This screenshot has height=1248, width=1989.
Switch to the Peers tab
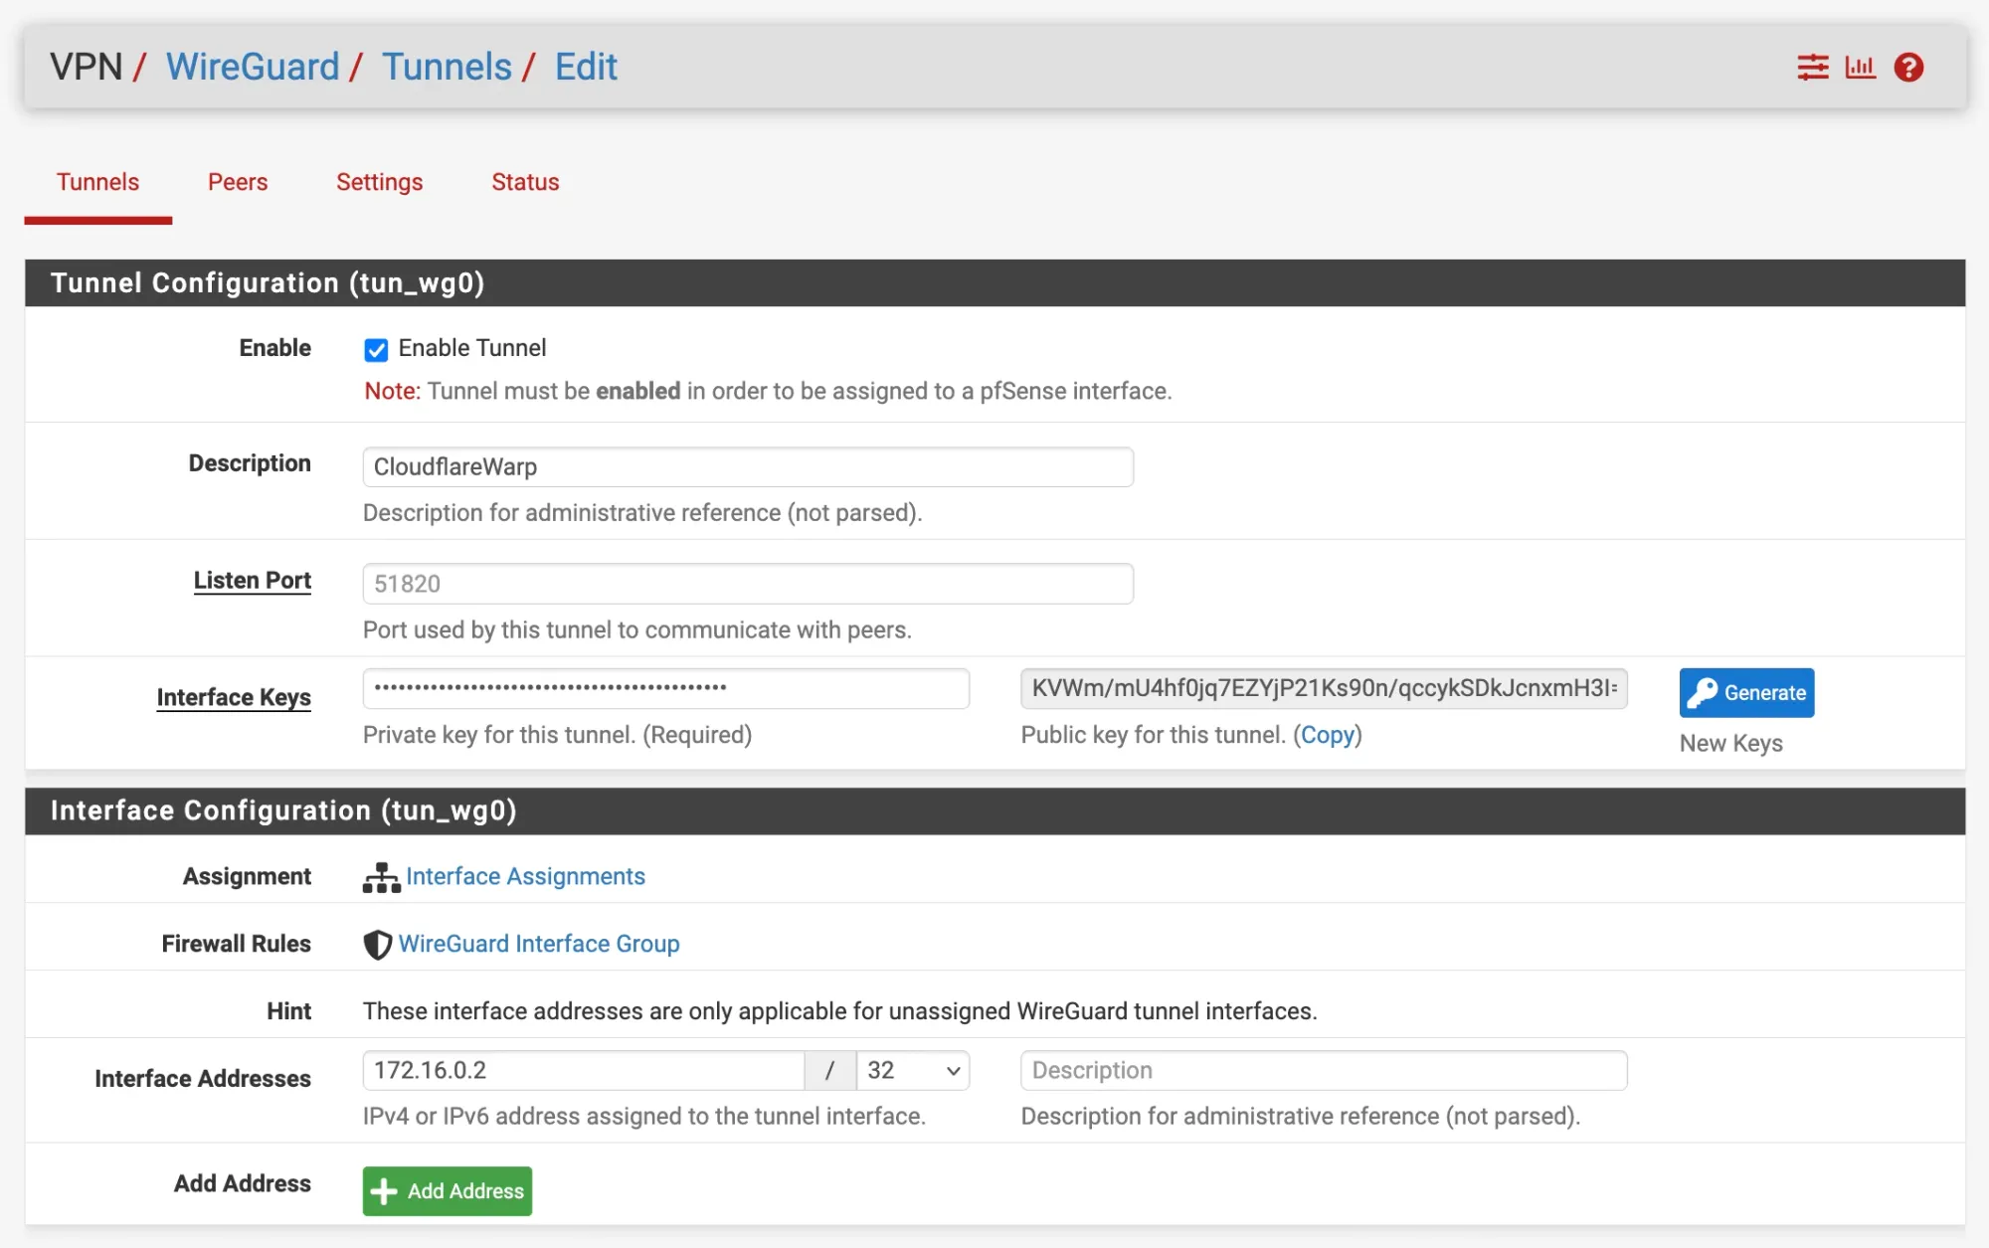point(238,182)
